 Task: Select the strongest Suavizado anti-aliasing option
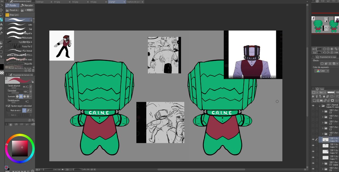click(x=28, y=96)
